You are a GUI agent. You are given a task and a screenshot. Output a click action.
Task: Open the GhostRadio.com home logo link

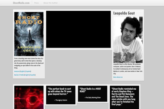(x=21, y=3)
